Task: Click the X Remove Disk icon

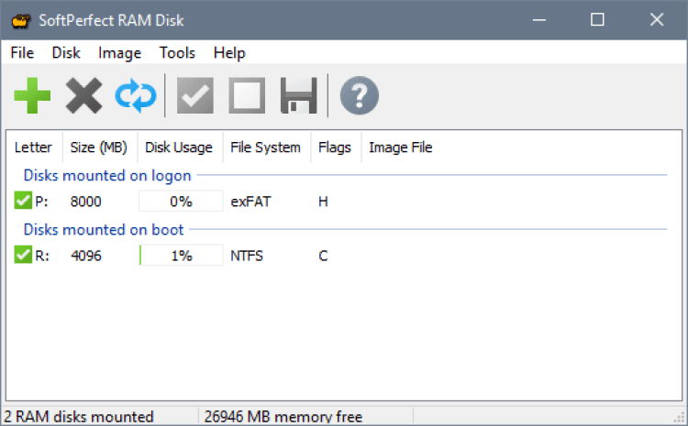Action: [83, 95]
